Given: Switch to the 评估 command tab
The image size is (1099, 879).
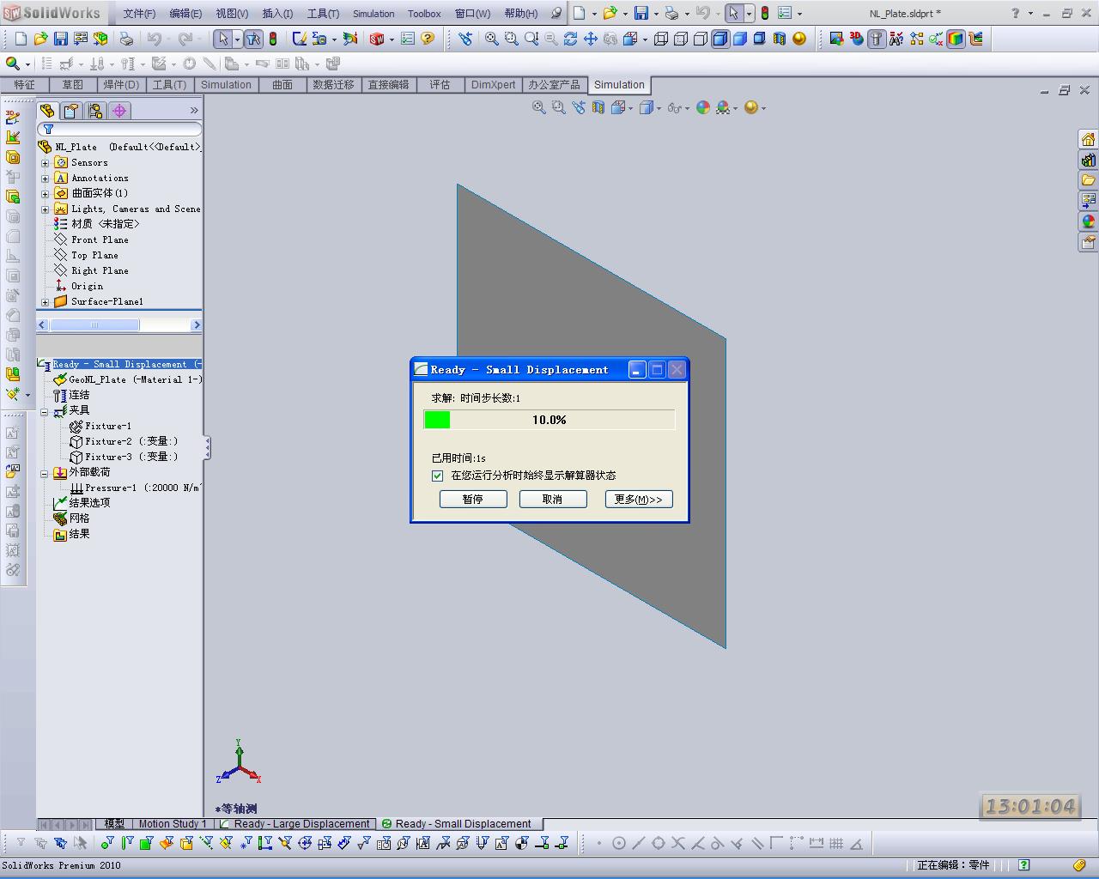Looking at the screenshot, I should tap(440, 85).
